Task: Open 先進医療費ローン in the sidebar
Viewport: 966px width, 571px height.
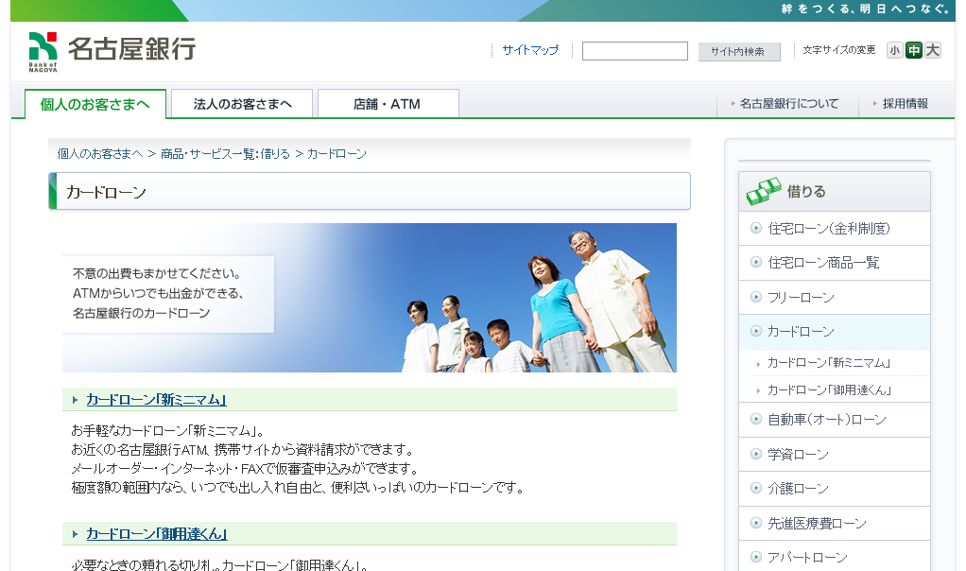Action: click(817, 524)
